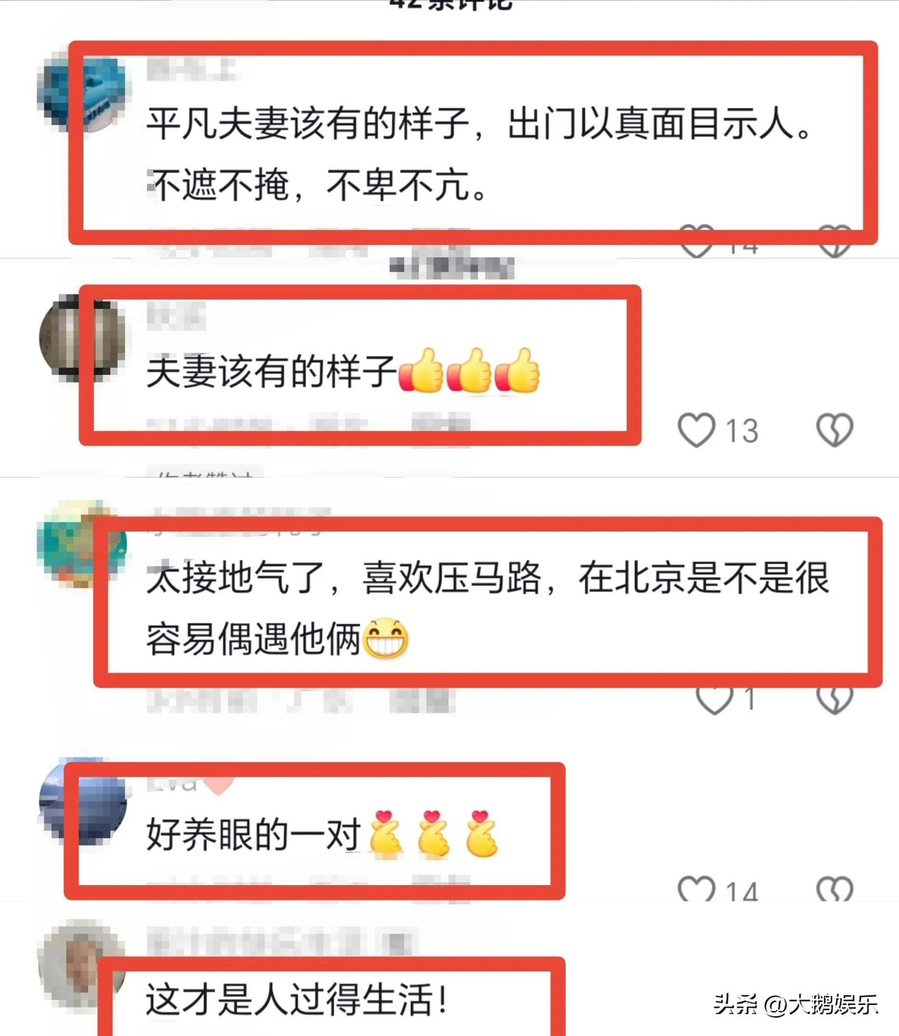899x1036 pixels.
Task: View avatar of "这才是人过得生活" commenter
Action: (82, 965)
